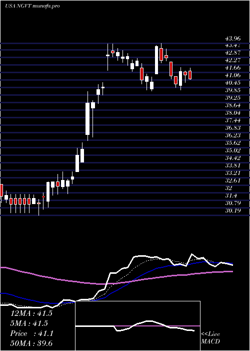Click the 39.85 price axis label
Image resolution: width=250 pixels, height=351 pixels.
[232, 90]
